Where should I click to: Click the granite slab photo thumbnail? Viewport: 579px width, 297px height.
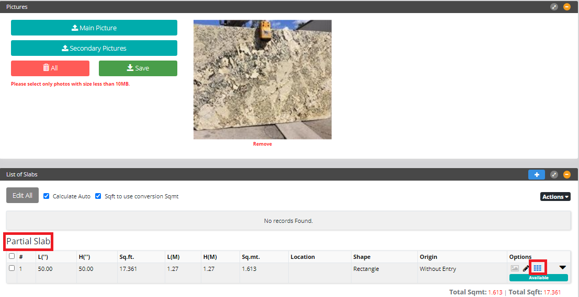click(263, 79)
